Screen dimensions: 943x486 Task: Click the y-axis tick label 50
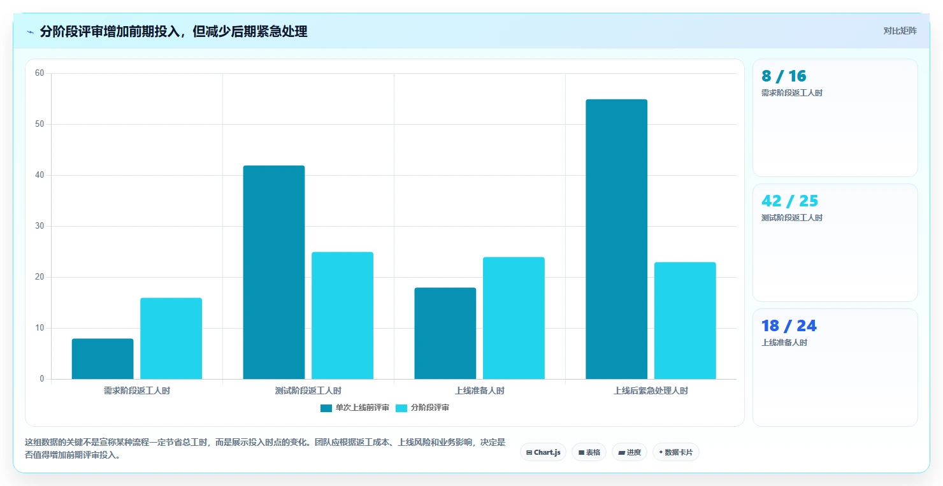40,124
